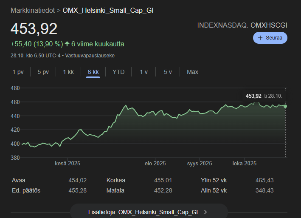Click the loka 2025 axis label
This screenshot has height=218, width=301.
click(x=244, y=163)
